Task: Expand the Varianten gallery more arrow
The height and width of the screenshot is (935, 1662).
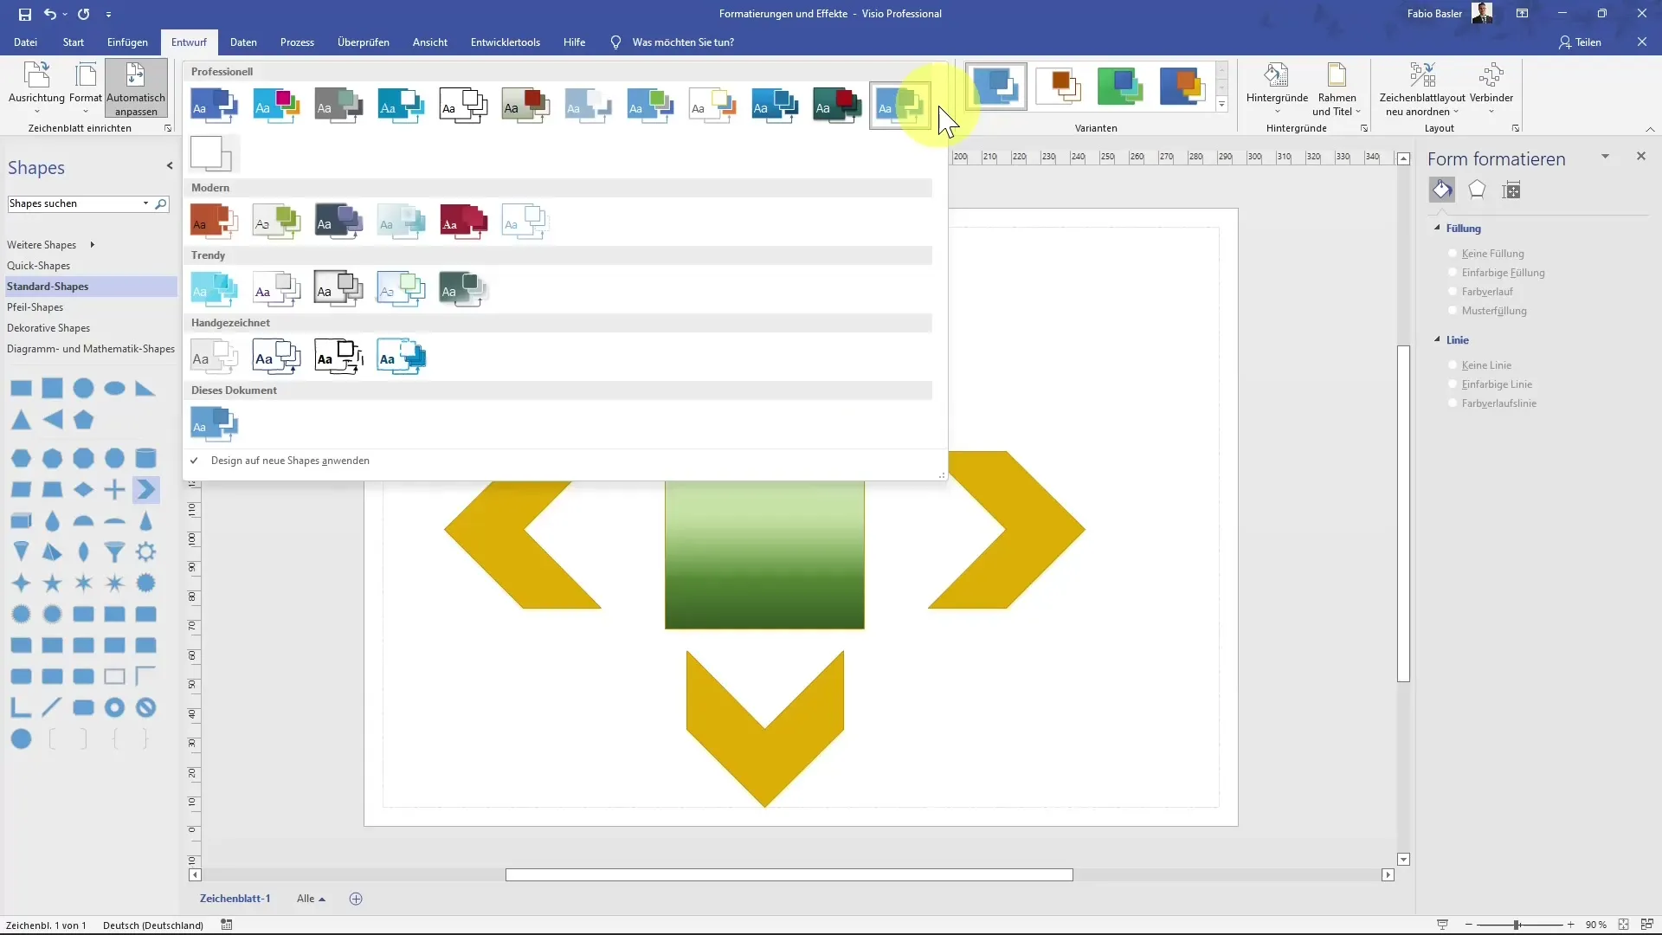Action: tap(1221, 105)
